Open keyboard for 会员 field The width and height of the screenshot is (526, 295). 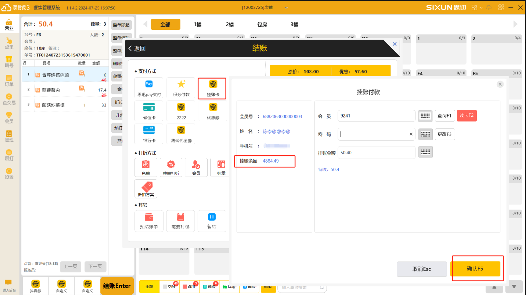point(425,116)
